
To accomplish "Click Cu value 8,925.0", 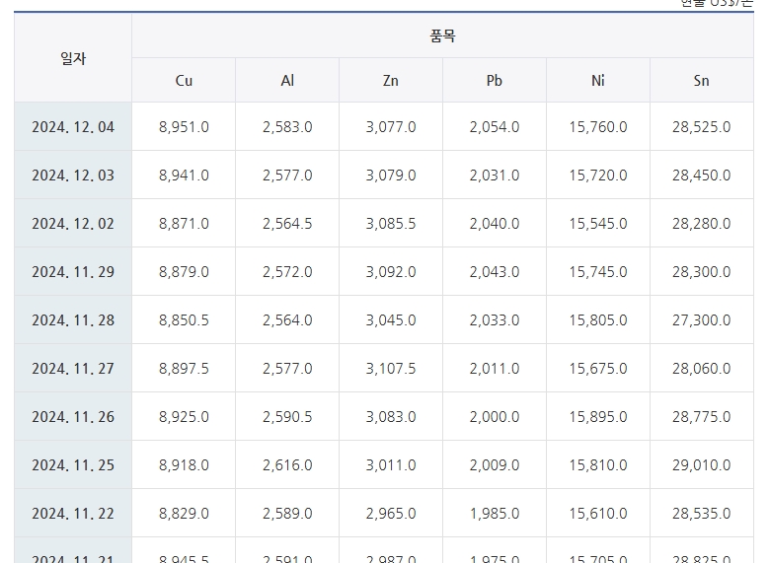I will click(184, 416).
